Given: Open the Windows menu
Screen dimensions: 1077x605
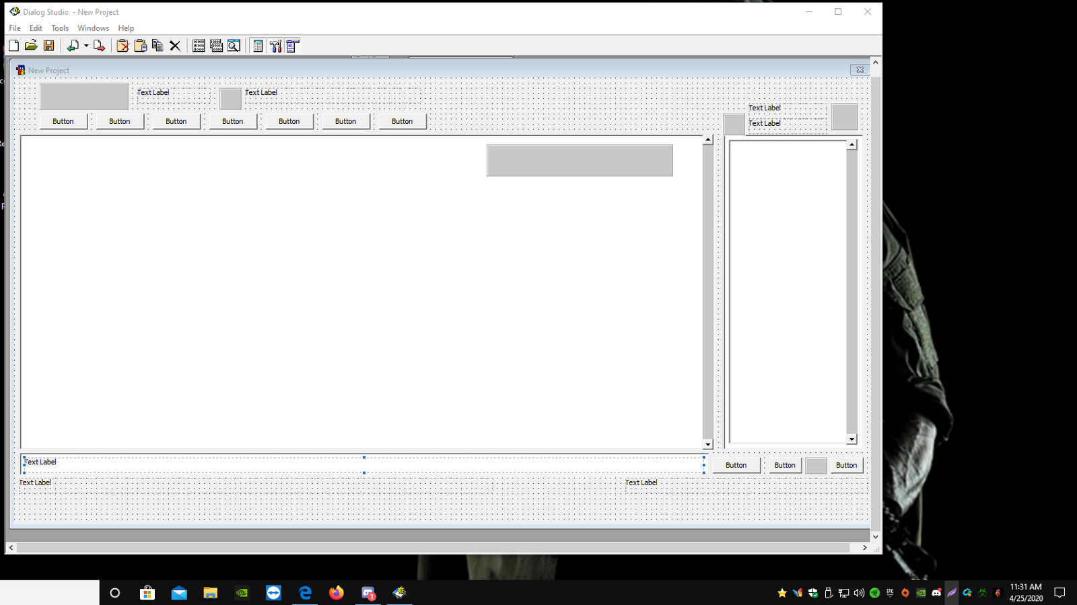Looking at the screenshot, I should [93, 28].
